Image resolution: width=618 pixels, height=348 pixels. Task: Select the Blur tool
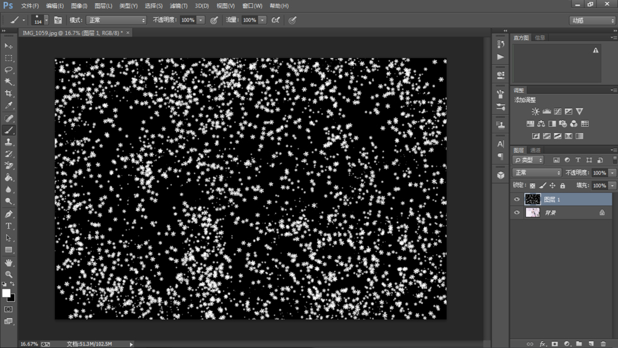8,189
